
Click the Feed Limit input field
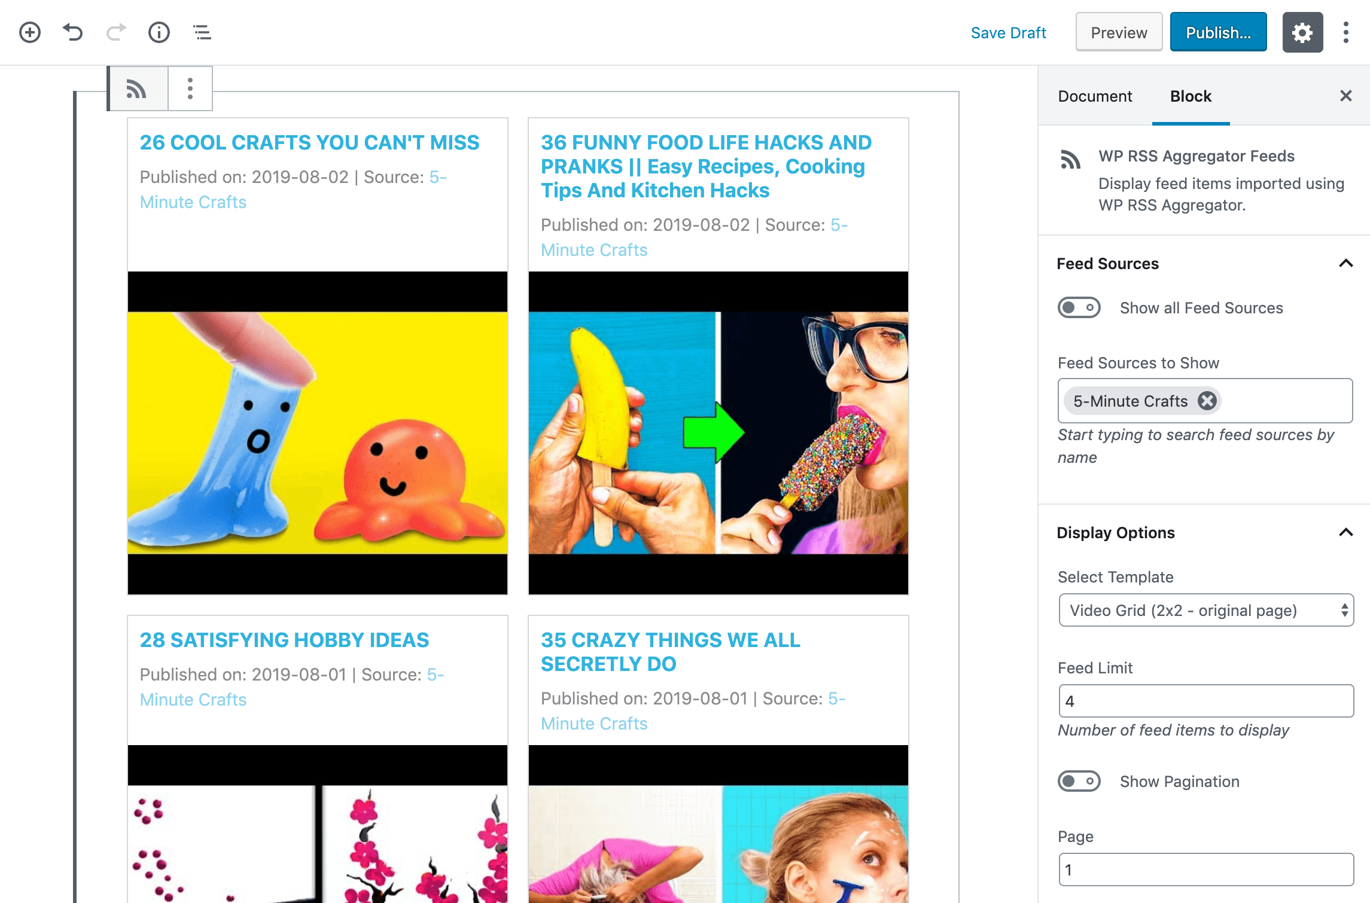pos(1206,701)
